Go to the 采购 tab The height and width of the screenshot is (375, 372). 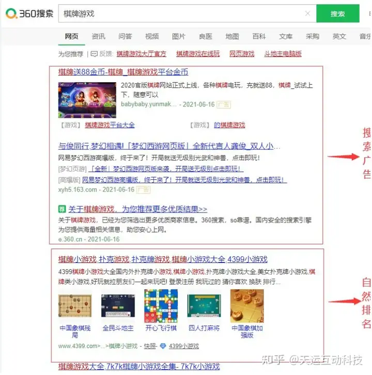click(313, 36)
